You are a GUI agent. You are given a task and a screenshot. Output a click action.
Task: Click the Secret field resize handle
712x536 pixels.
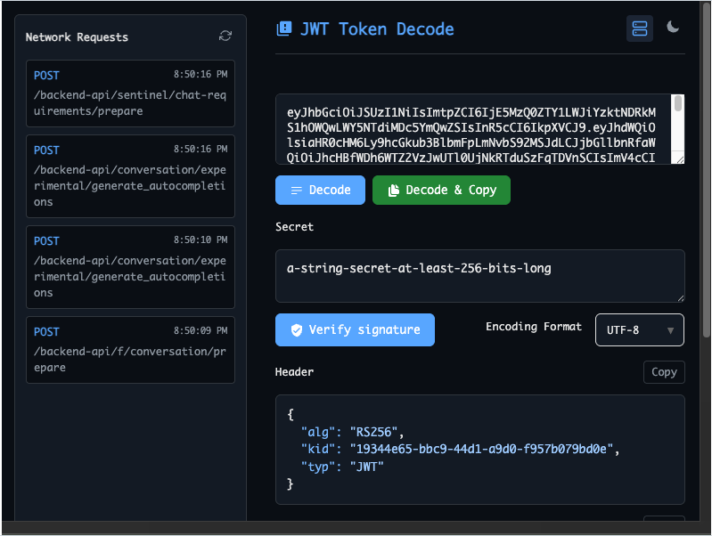click(x=680, y=297)
